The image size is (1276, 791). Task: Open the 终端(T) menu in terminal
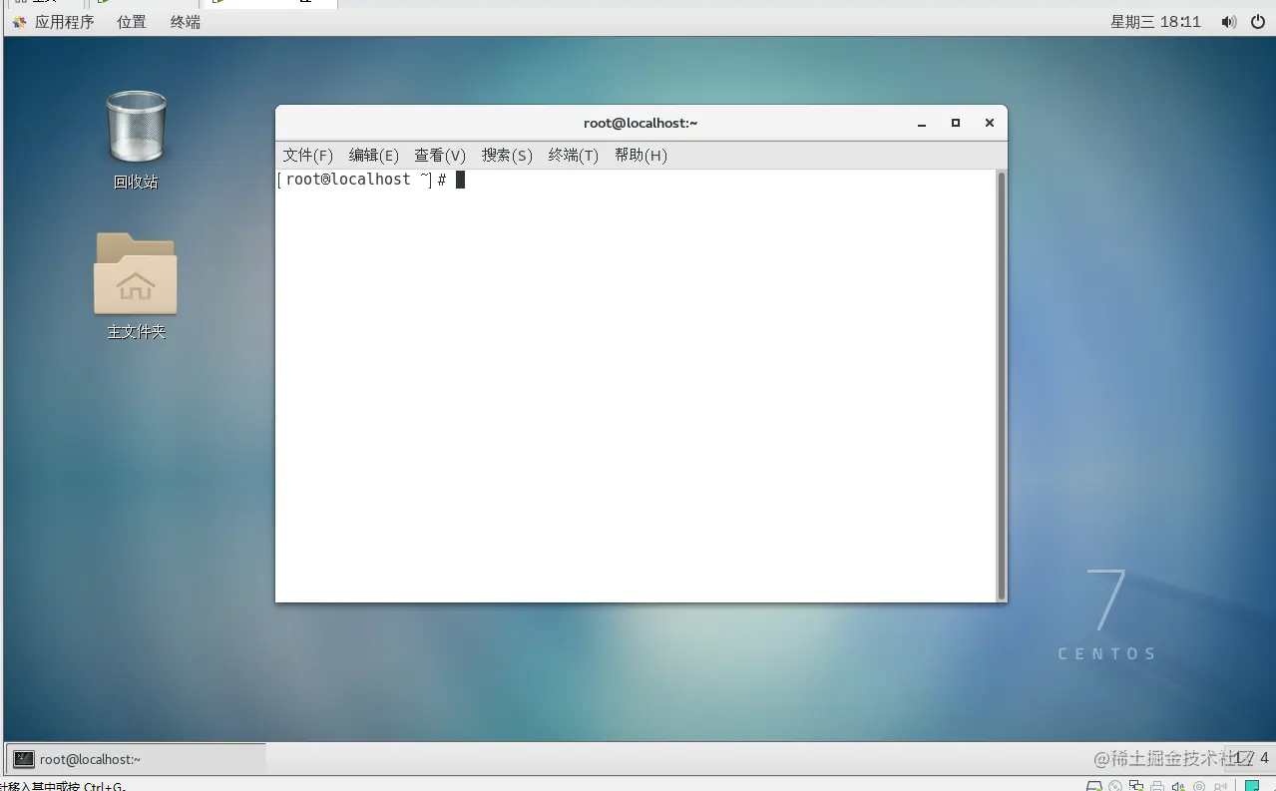tap(573, 155)
